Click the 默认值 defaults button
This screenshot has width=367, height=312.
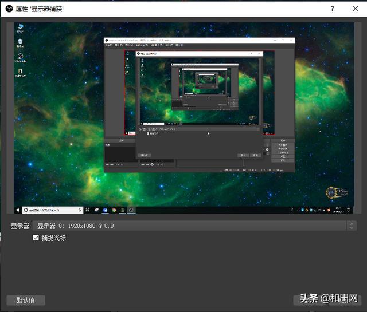26,300
